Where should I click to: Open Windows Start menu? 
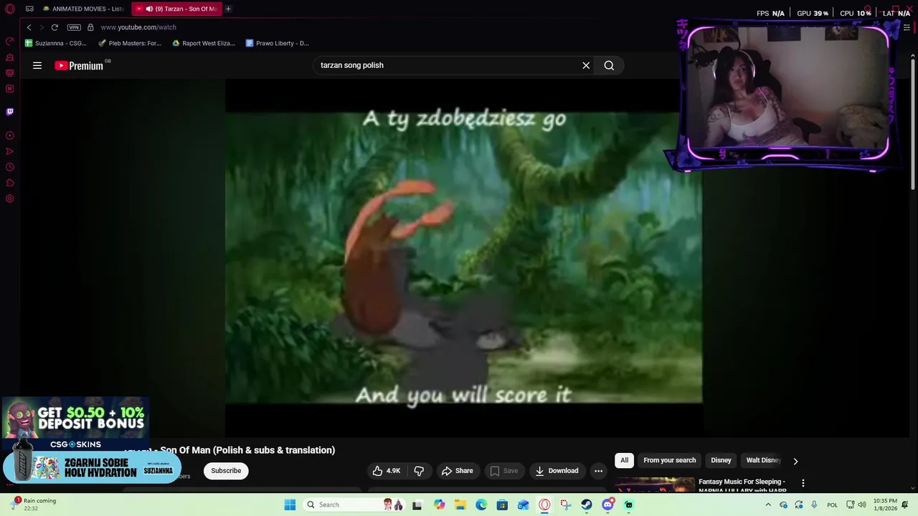[x=290, y=505]
